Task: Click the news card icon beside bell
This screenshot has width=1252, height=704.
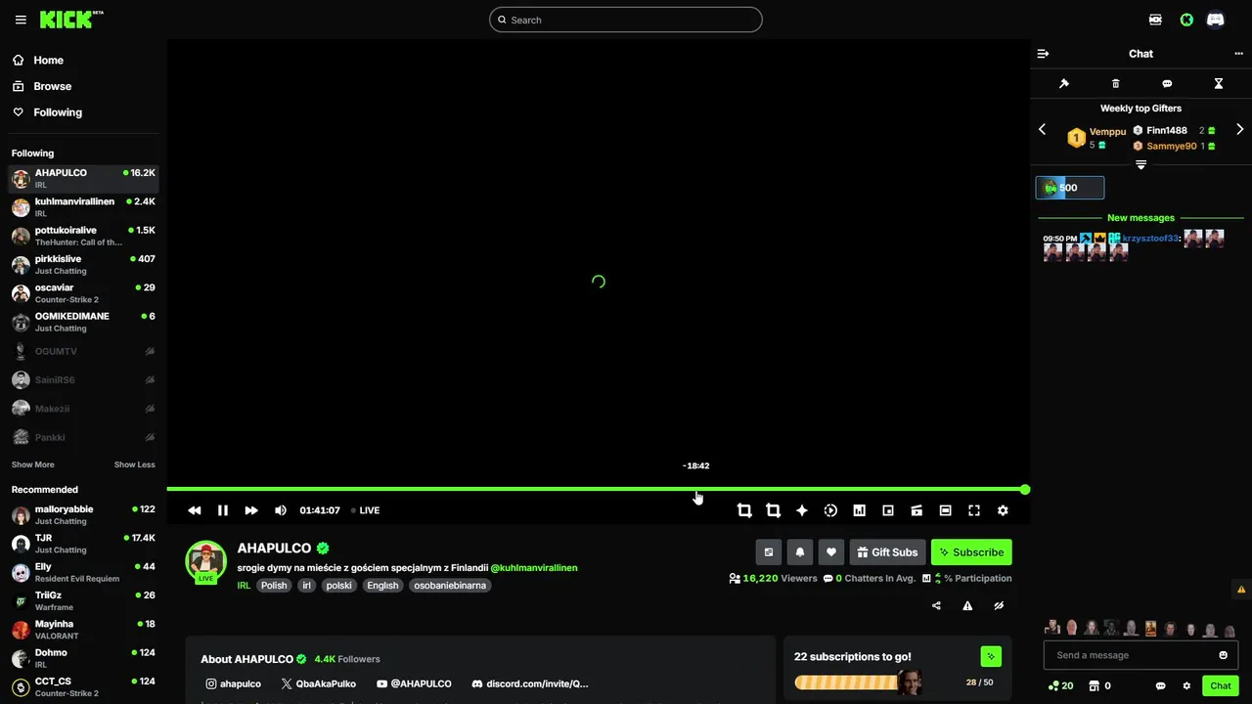Action: 769,552
